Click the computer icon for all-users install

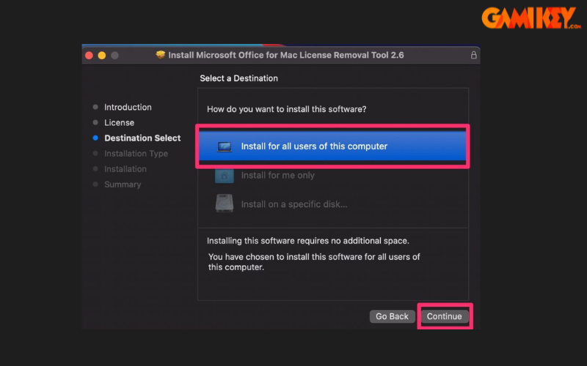coord(225,146)
